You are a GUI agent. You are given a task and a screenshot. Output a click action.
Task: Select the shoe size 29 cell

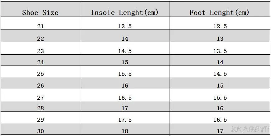pyautogui.click(x=40, y=120)
